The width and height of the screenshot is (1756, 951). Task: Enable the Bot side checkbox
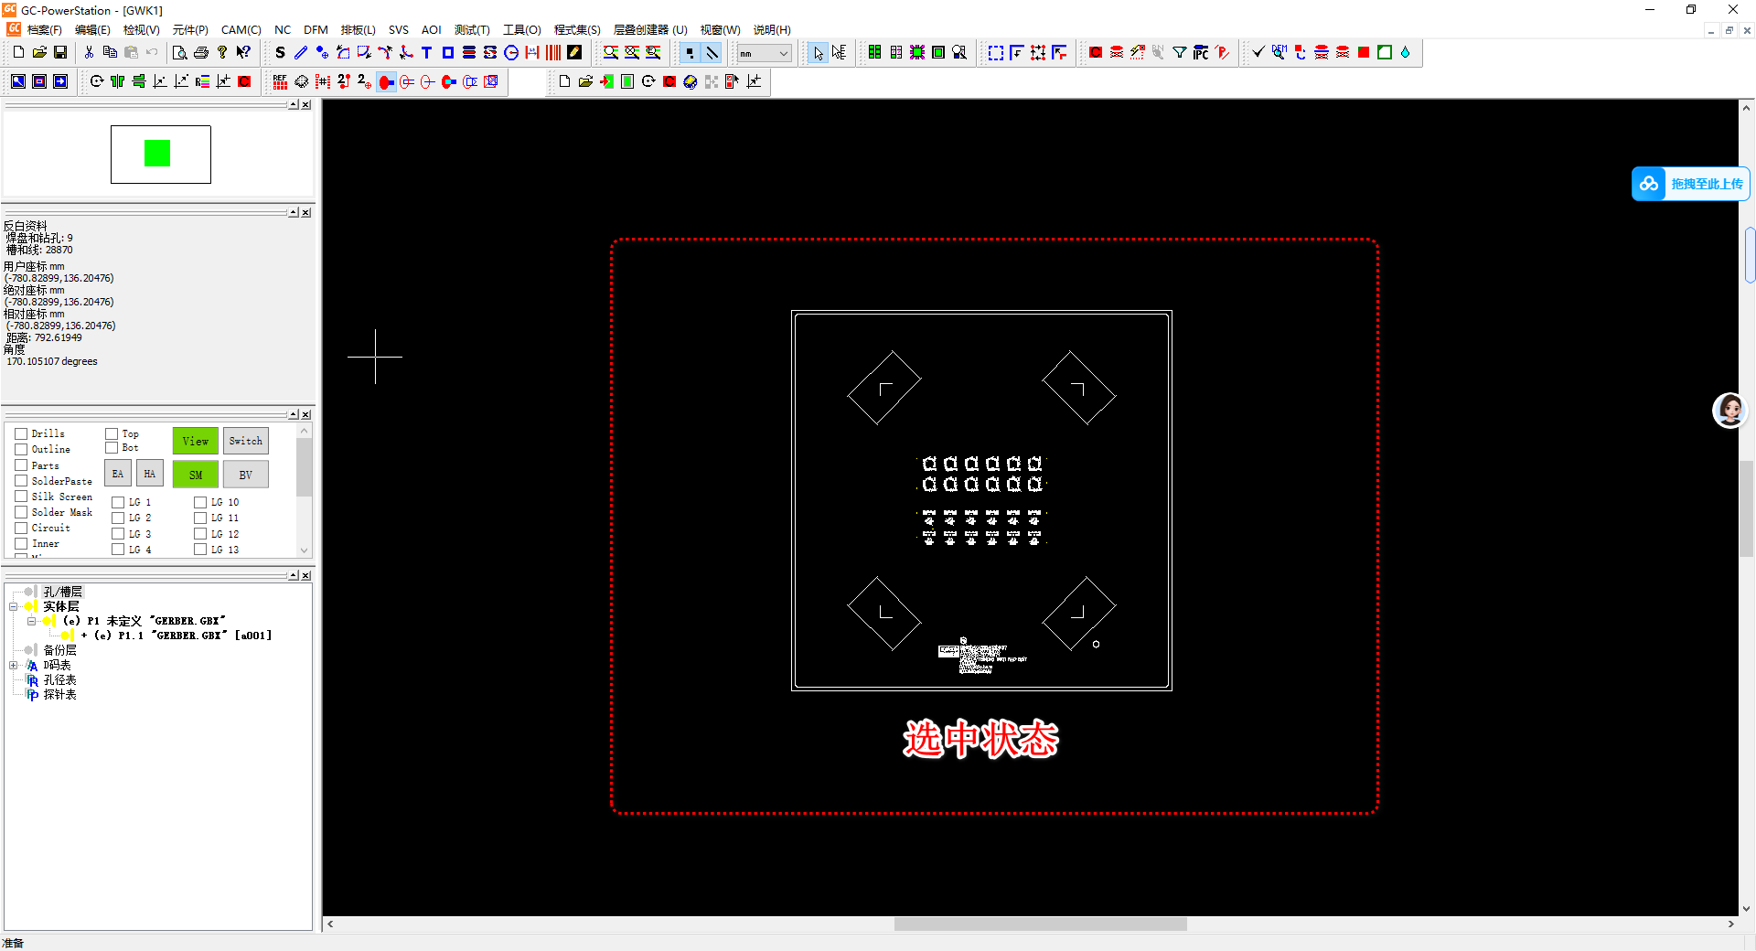(112, 447)
